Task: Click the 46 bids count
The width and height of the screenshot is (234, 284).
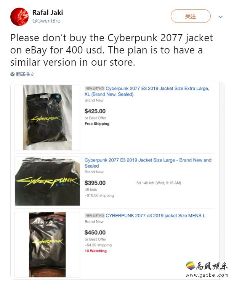Action: click(91, 189)
